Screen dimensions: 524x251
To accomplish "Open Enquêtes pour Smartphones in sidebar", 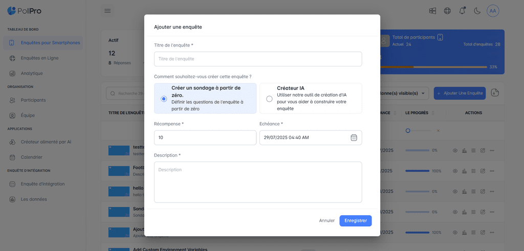I will point(43,43).
